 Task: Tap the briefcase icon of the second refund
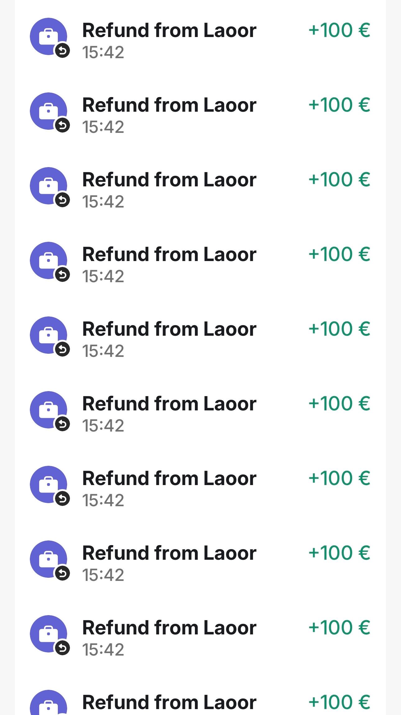(x=48, y=110)
